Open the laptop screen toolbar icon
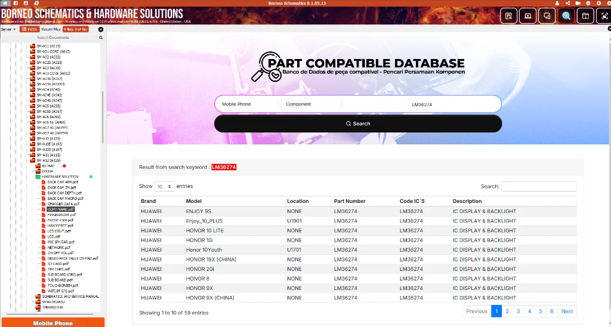This screenshot has height=327, width=611. tap(527, 16)
